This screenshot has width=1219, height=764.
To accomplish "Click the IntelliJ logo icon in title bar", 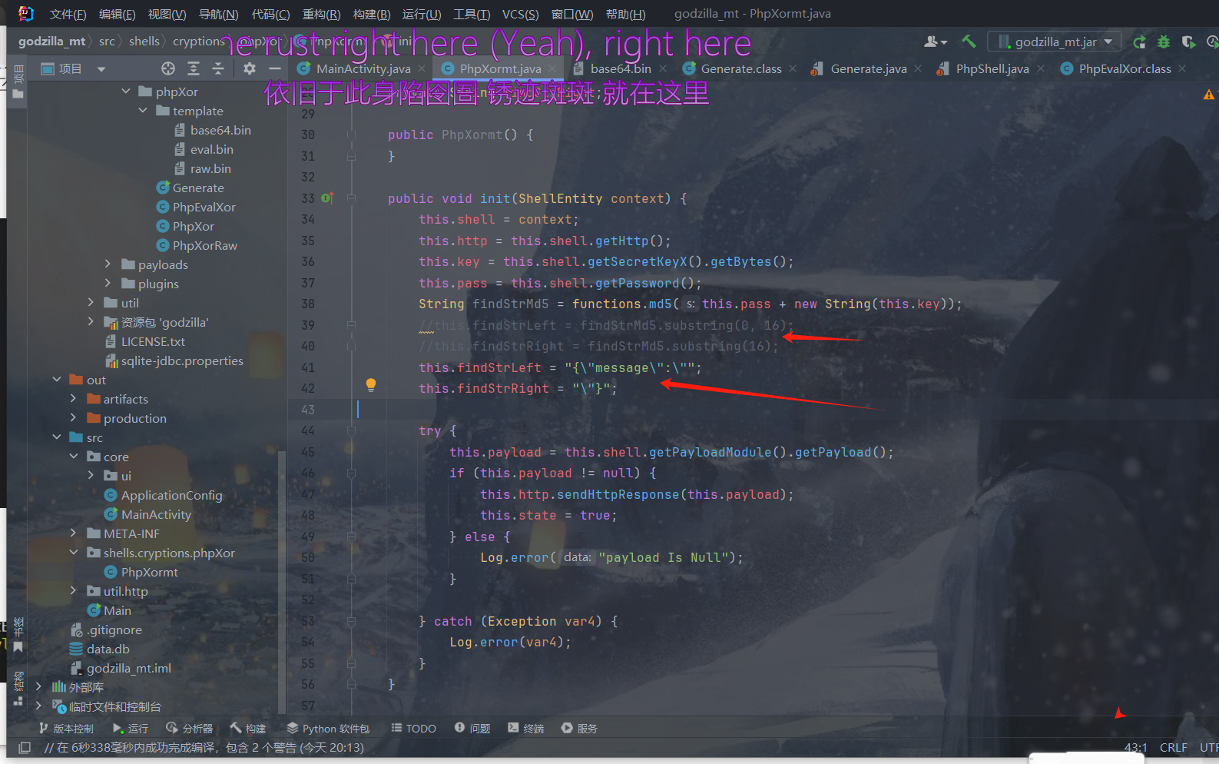I will (x=25, y=13).
